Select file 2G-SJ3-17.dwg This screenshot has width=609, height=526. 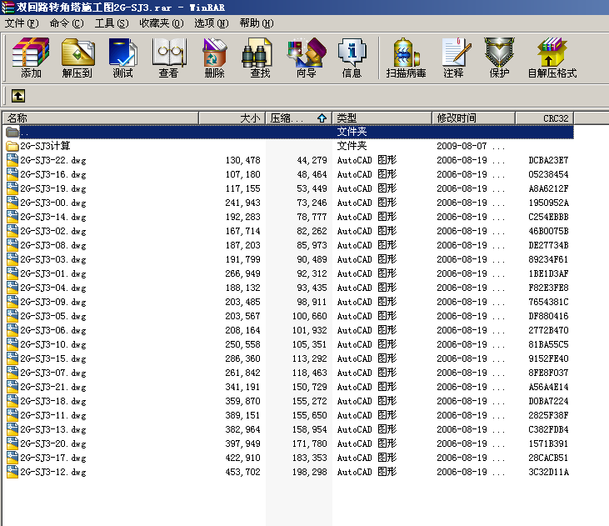[289, 458]
